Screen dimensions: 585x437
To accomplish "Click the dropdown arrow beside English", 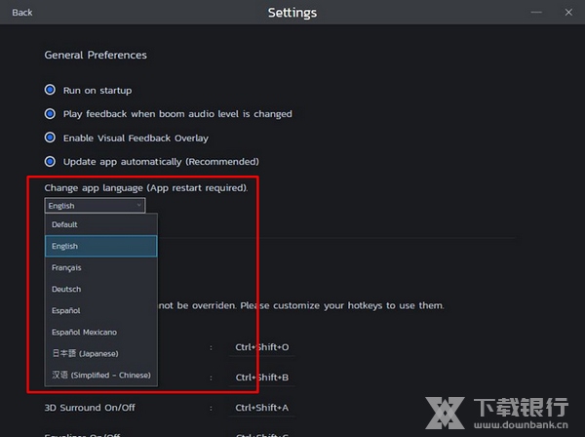I will 139,206.
